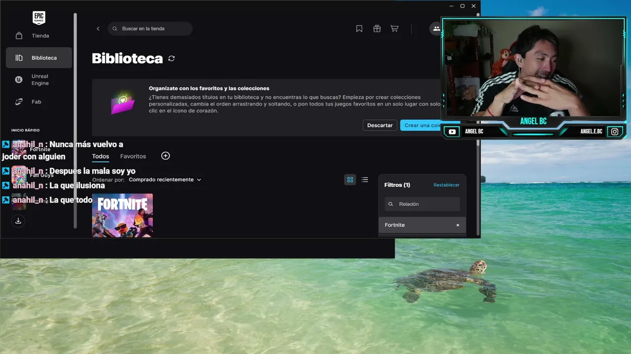Reset filters with Restablecer
This screenshot has height=354, width=631.
pos(447,185)
